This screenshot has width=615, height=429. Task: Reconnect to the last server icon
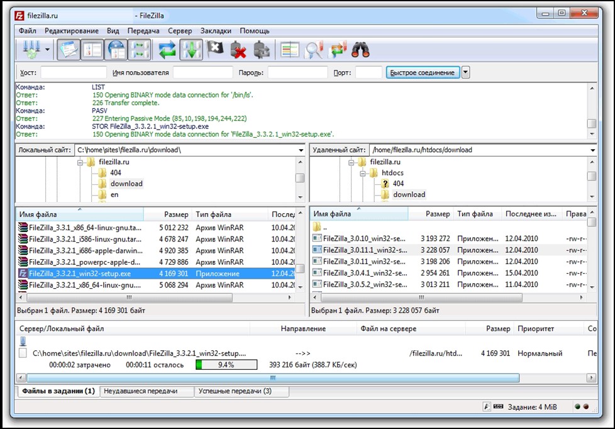[x=262, y=50]
